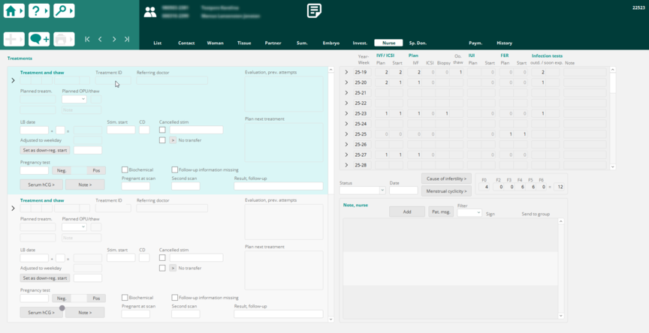Screen dimensions: 649x333
Task: Open the Help question mark menu
Action: pyautogui.click(x=39, y=10)
